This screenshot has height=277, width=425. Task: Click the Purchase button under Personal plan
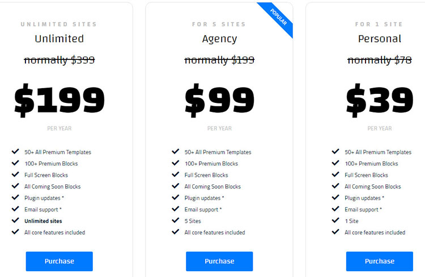coord(379,261)
